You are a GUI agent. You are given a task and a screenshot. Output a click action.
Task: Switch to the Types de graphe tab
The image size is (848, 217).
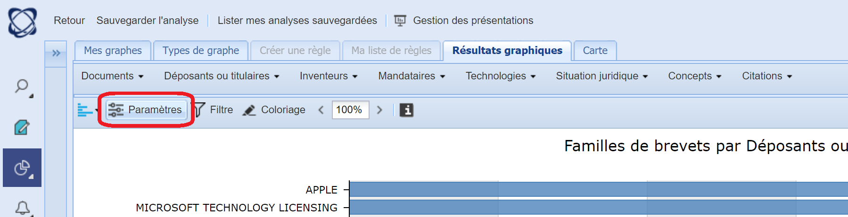(201, 51)
